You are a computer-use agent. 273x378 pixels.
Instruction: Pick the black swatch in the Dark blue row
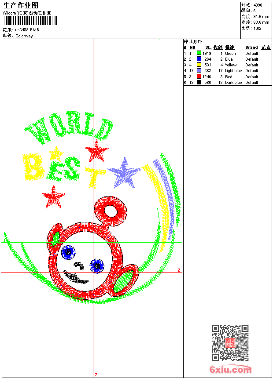pos(199,82)
